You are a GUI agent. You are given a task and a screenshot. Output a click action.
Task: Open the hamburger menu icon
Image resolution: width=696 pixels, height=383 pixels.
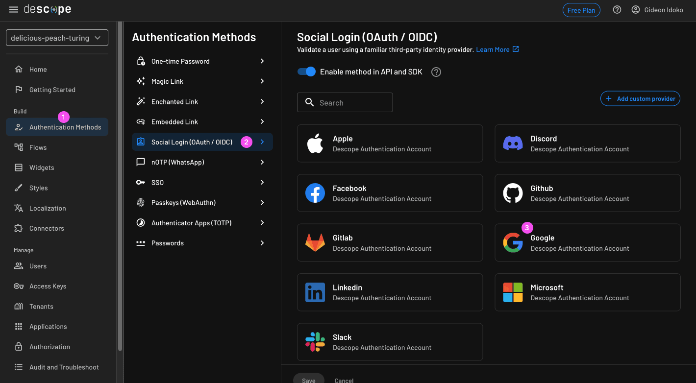point(14,10)
